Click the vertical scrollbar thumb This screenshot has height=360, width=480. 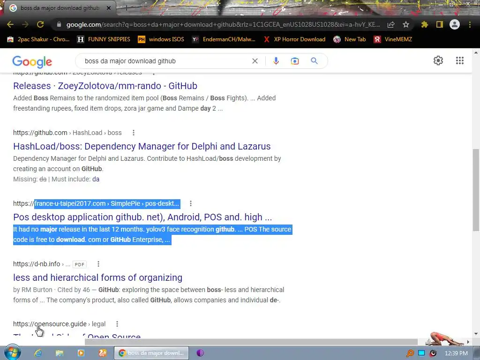[x=476, y=190]
